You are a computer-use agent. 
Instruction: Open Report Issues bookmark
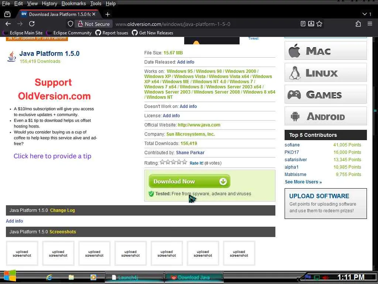click(112, 33)
